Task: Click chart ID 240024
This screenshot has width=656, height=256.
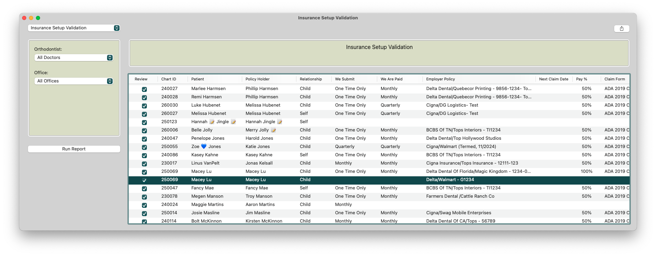Action: click(x=169, y=205)
